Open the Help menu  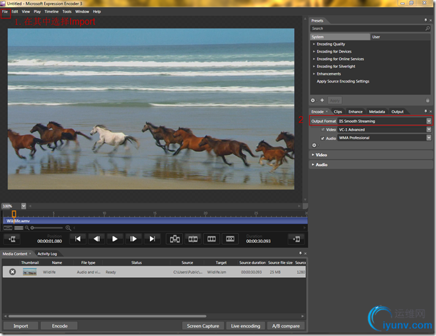pyautogui.click(x=96, y=12)
